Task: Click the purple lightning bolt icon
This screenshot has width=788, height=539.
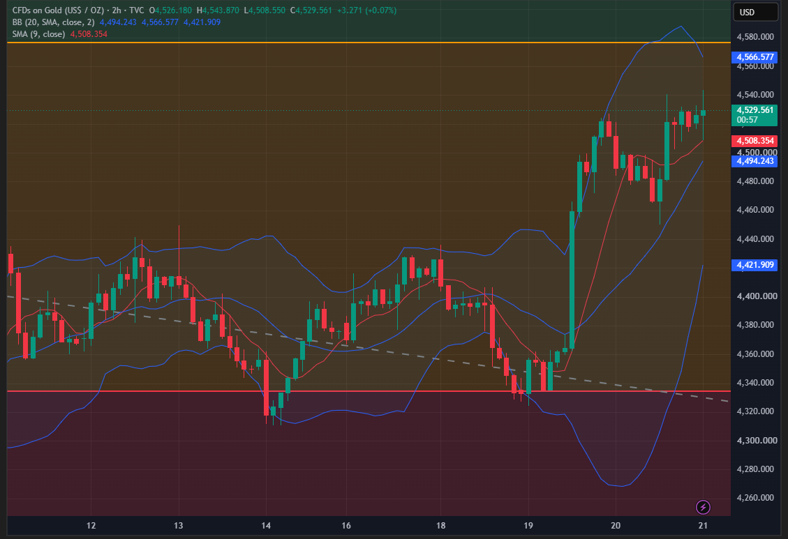Action: coord(703,507)
